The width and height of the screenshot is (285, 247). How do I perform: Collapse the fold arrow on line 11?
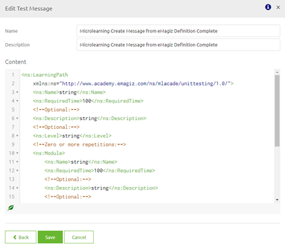pos(18,162)
